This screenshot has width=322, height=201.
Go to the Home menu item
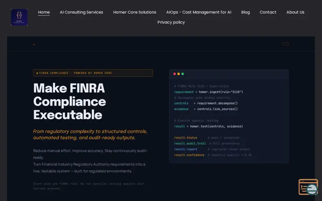[x=44, y=12]
